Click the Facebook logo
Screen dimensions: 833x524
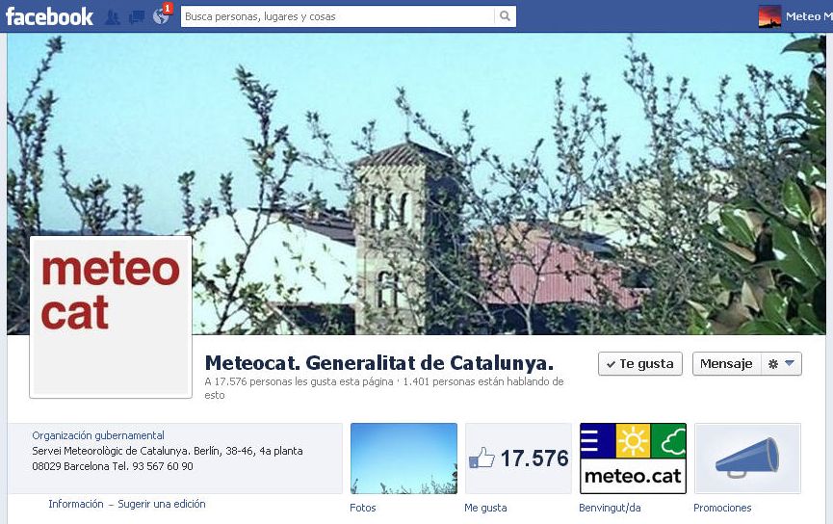coord(49,16)
